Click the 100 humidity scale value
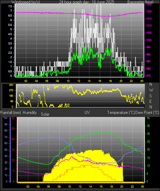Image resolution: width=160 pixels, height=191 pixels. (x=5, y=118)
